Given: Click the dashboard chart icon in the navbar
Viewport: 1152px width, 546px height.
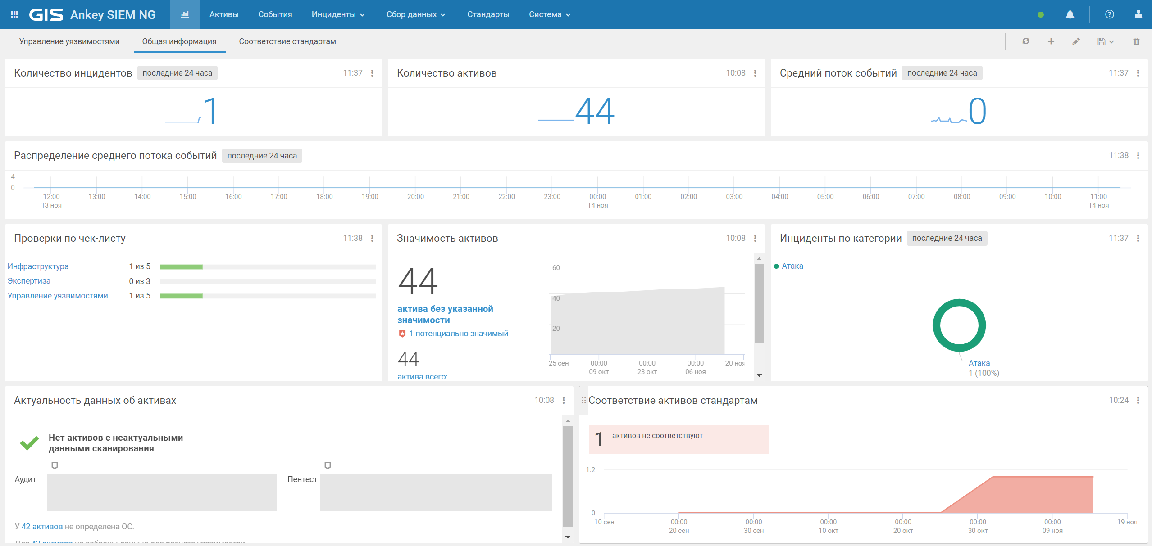Looking at the screenshot, I should 185,14.
